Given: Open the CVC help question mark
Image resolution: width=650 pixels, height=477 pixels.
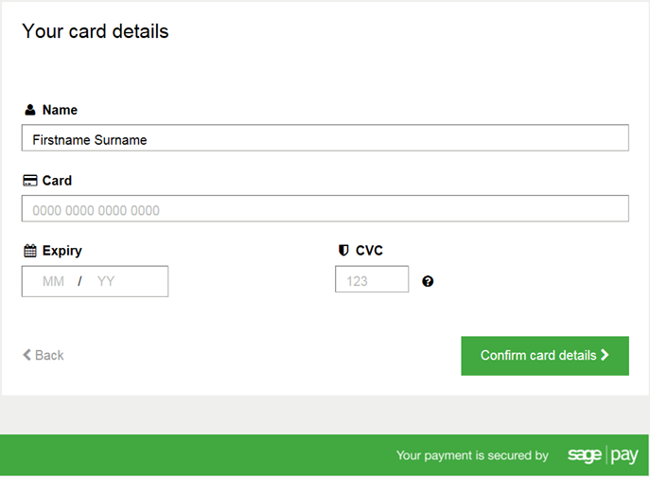Looking at the screenshot, I should [x=428, y=281].
